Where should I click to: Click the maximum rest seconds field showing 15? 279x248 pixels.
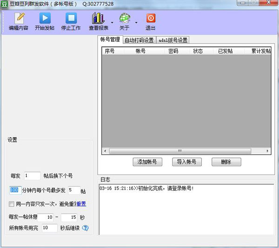[x=69, y=217]
